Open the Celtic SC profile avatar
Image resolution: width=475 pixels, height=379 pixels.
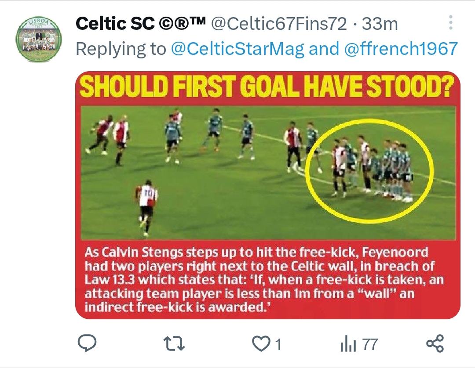click(x=39, y=40)
